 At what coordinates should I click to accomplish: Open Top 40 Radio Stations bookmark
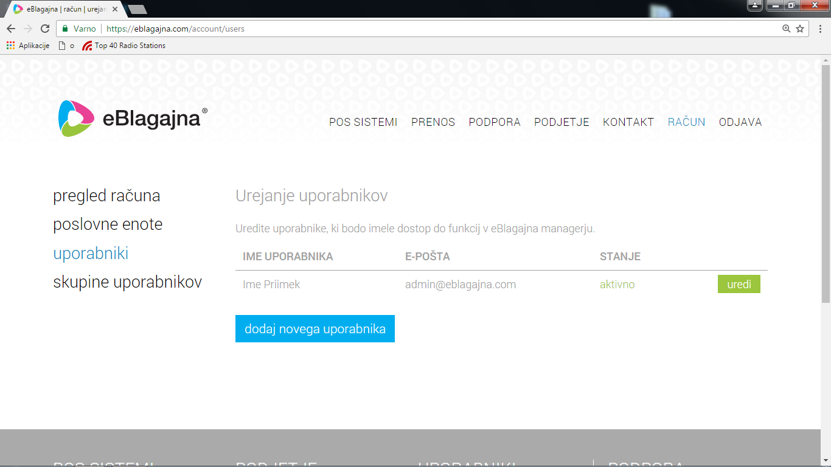click(x=124, y=46)
